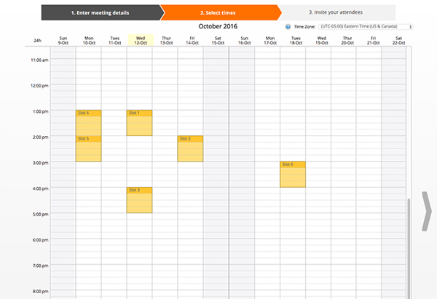Select Slot 4 on Mon 10-Oct

pos(89,123)
